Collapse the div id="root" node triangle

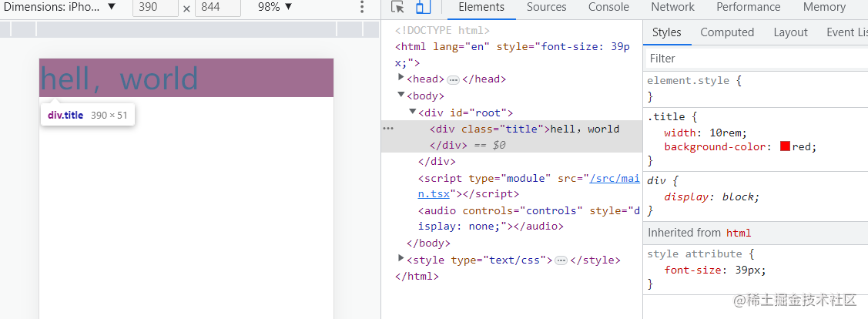[412, 112]
